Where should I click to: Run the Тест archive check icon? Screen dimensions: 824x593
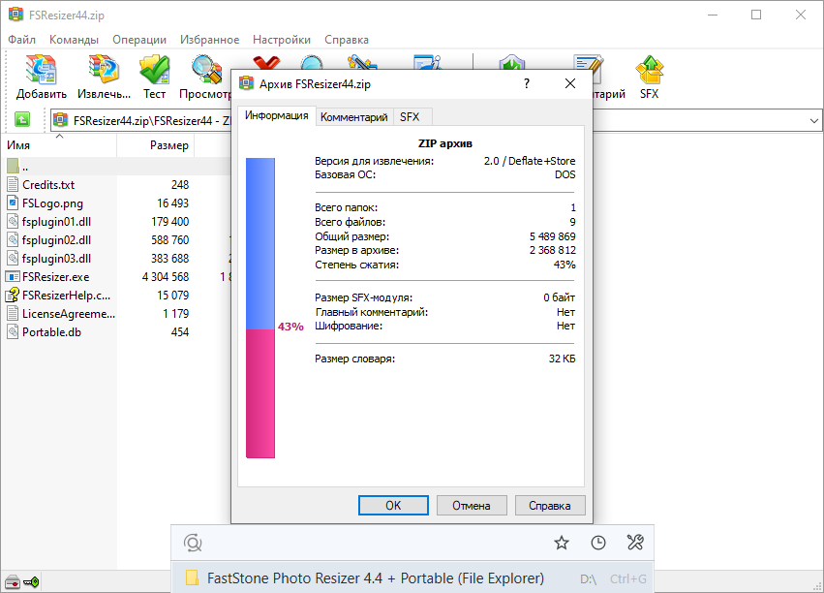(155, 70)
